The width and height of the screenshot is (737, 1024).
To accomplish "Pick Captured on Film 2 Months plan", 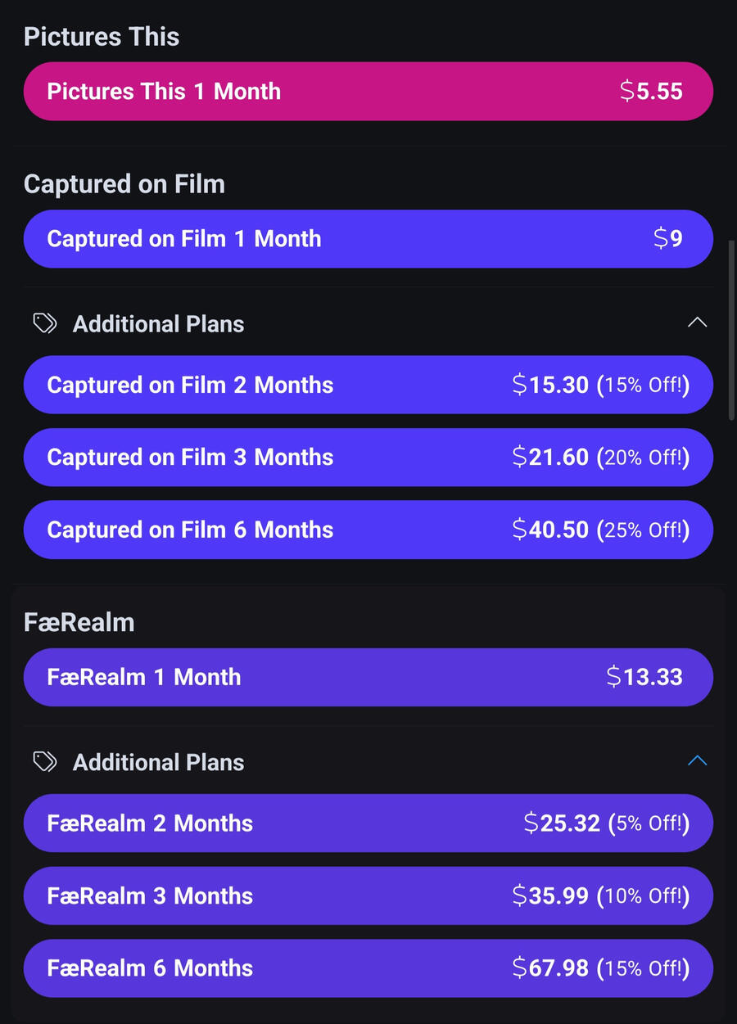I will tap(368, 385).
